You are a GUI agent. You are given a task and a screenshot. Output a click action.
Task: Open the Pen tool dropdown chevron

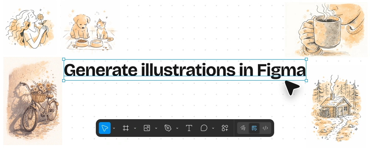tap(177, 128)
